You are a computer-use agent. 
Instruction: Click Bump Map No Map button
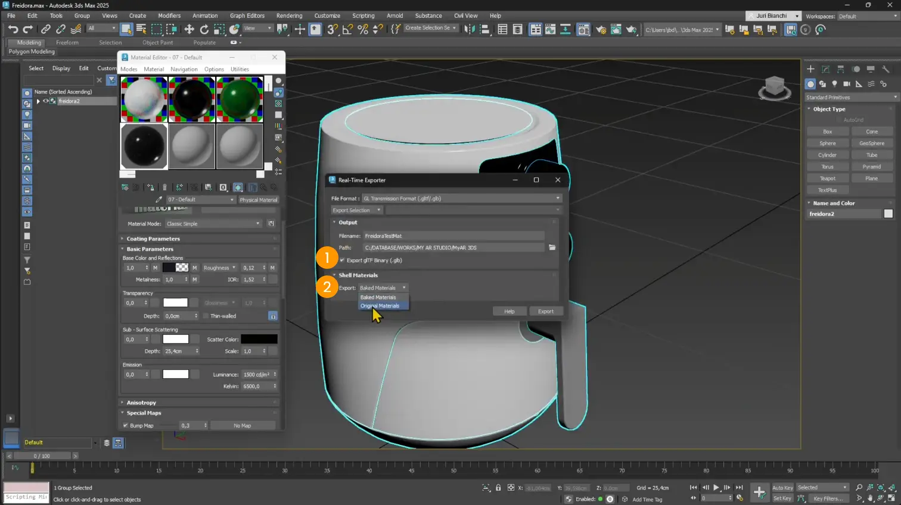tap(243, 426)
